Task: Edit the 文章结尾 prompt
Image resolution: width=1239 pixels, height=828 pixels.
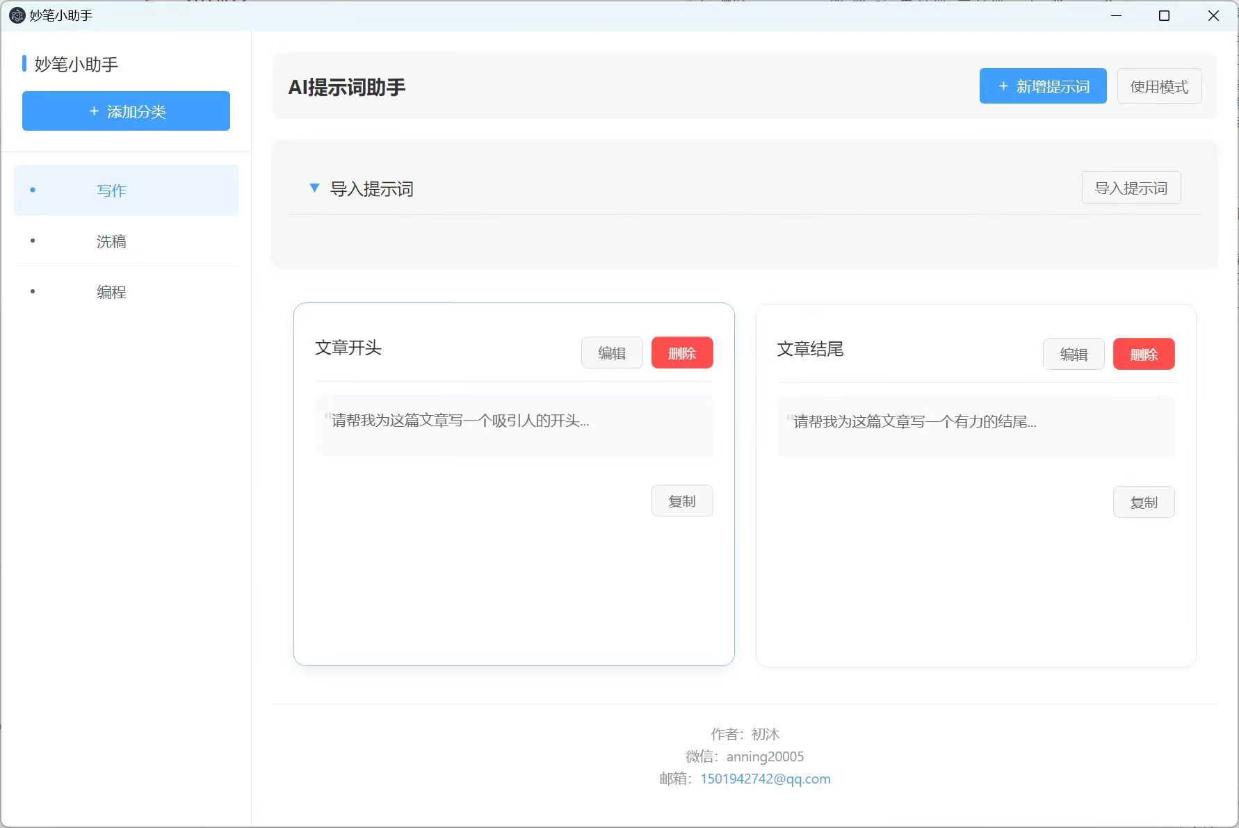Action: click(1074, 355)
